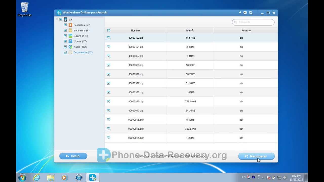
Task: Uncheck the 00000402.zip checkbox
Action: coord(109,38)
